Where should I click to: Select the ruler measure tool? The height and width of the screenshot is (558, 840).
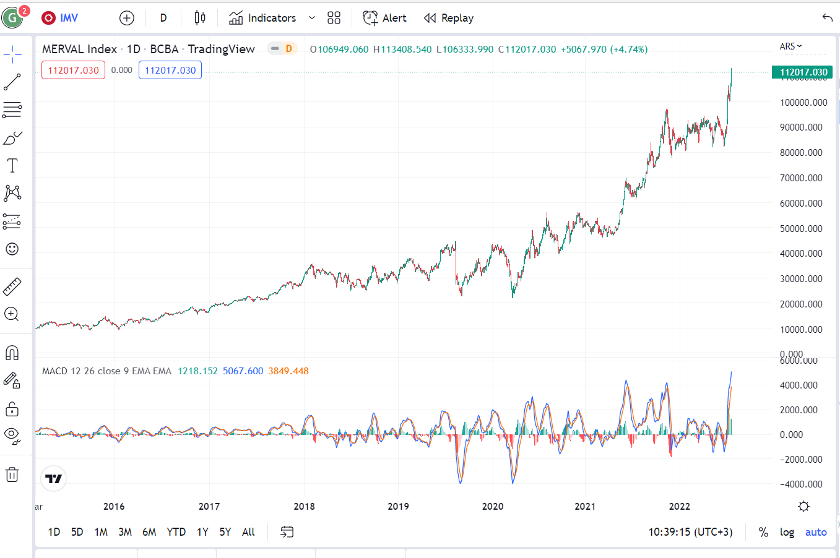tap(12, 286)
